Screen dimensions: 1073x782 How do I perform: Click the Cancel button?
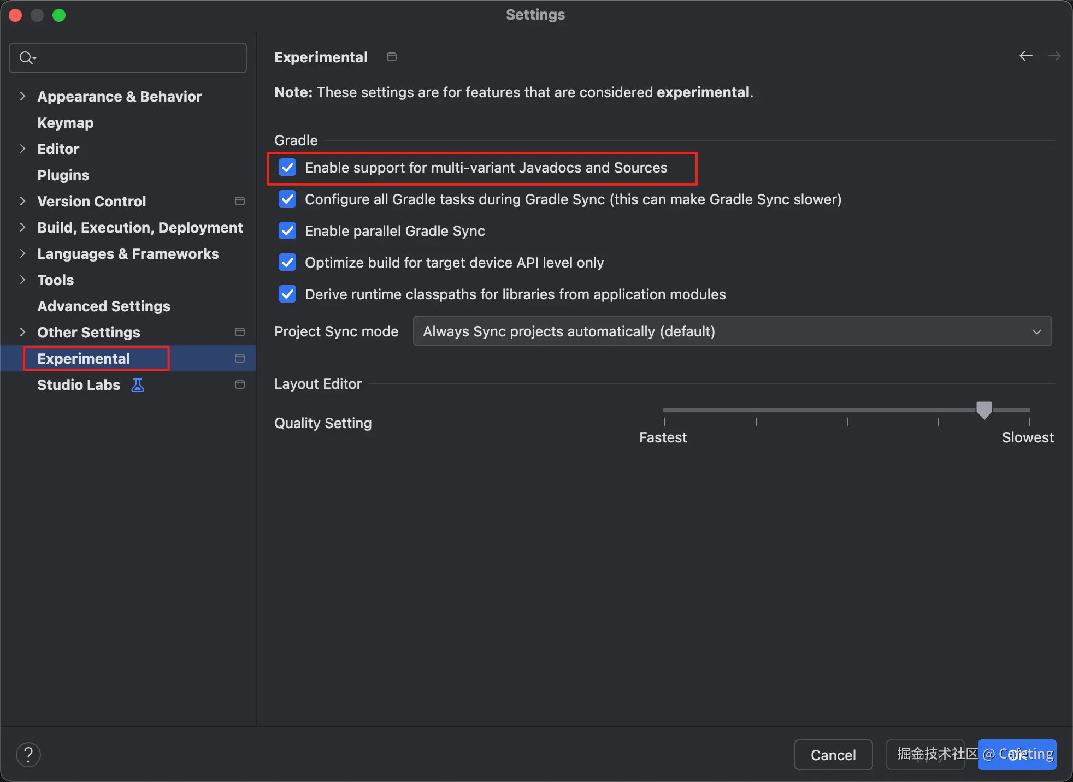833,755
